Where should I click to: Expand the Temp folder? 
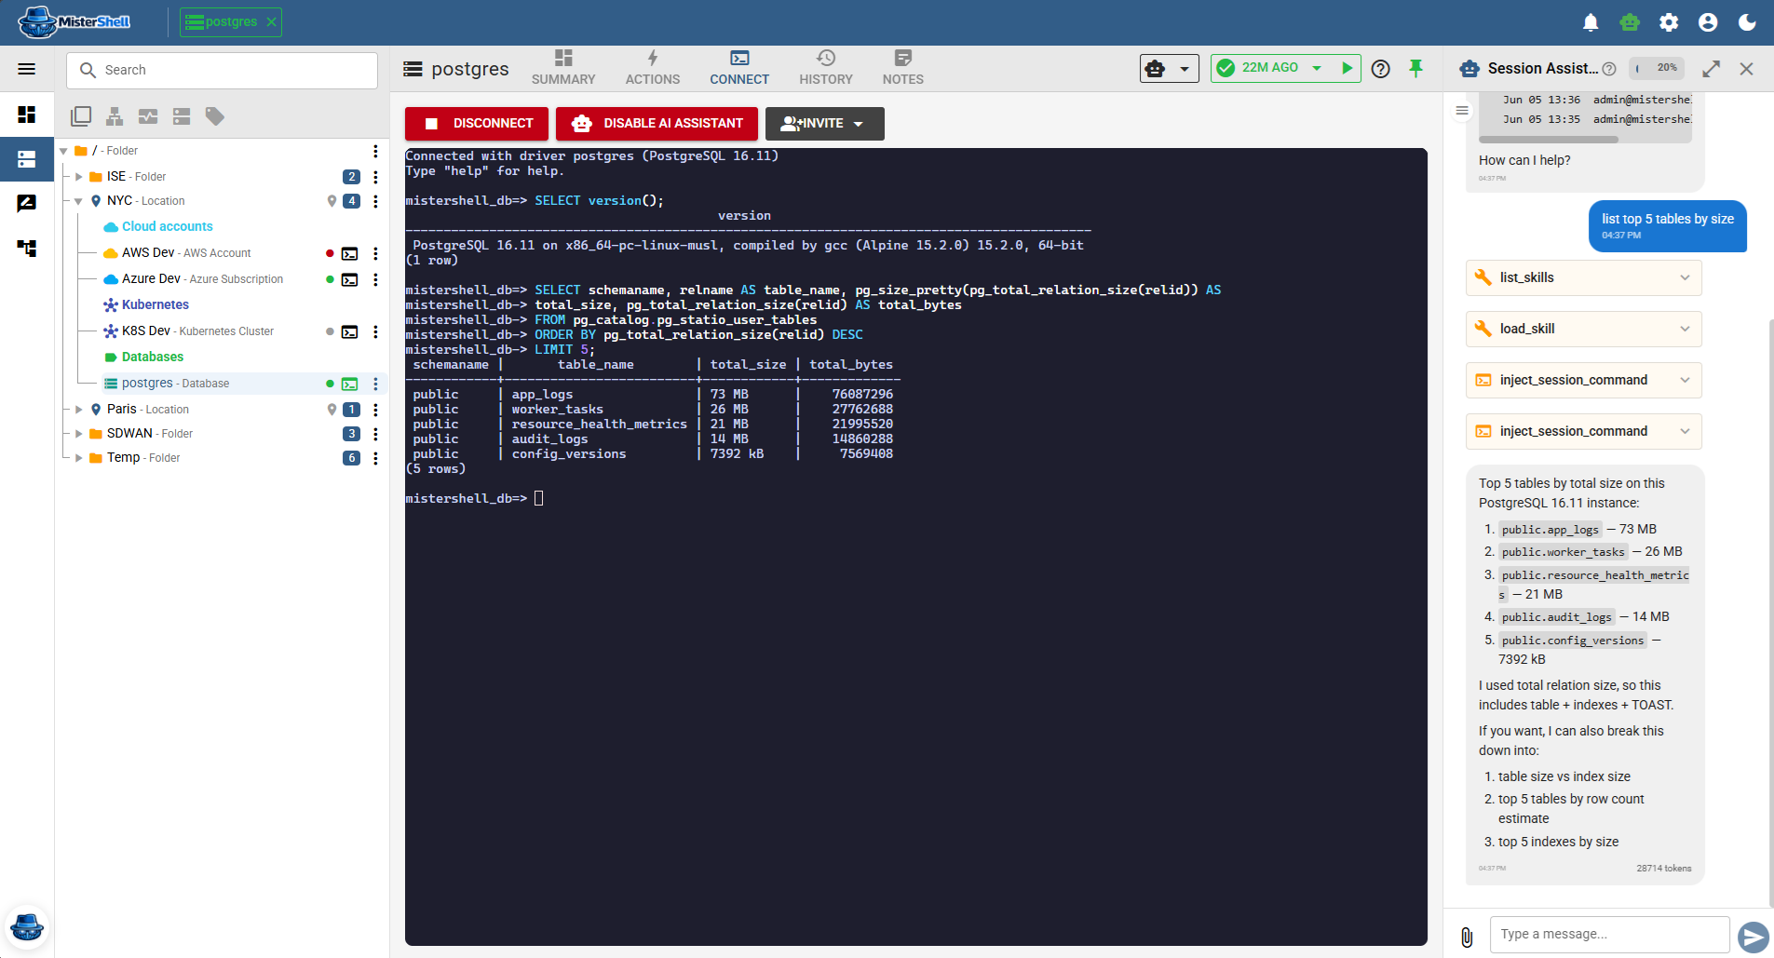click(79, 458)
